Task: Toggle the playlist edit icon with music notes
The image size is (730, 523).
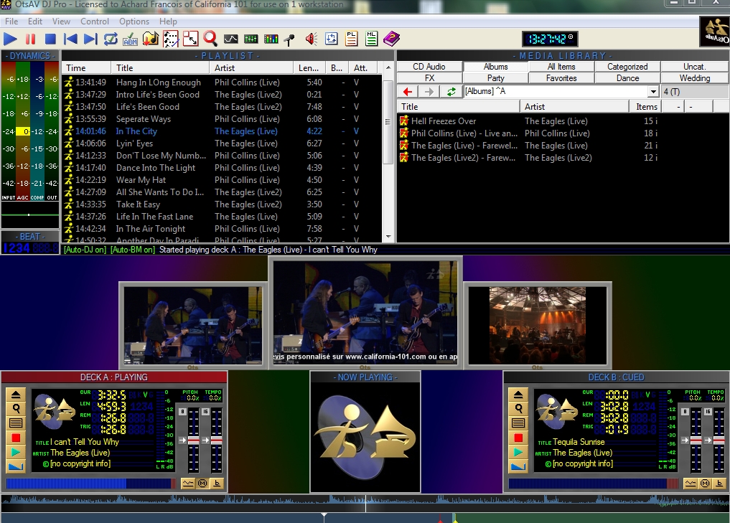Action: pos(170,39)
